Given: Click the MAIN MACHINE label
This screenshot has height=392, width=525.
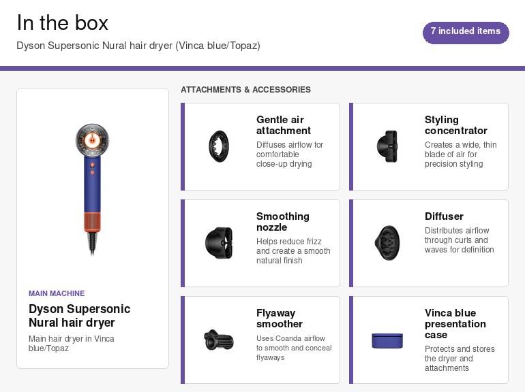Looking at the screenshot, I should 57,293.
